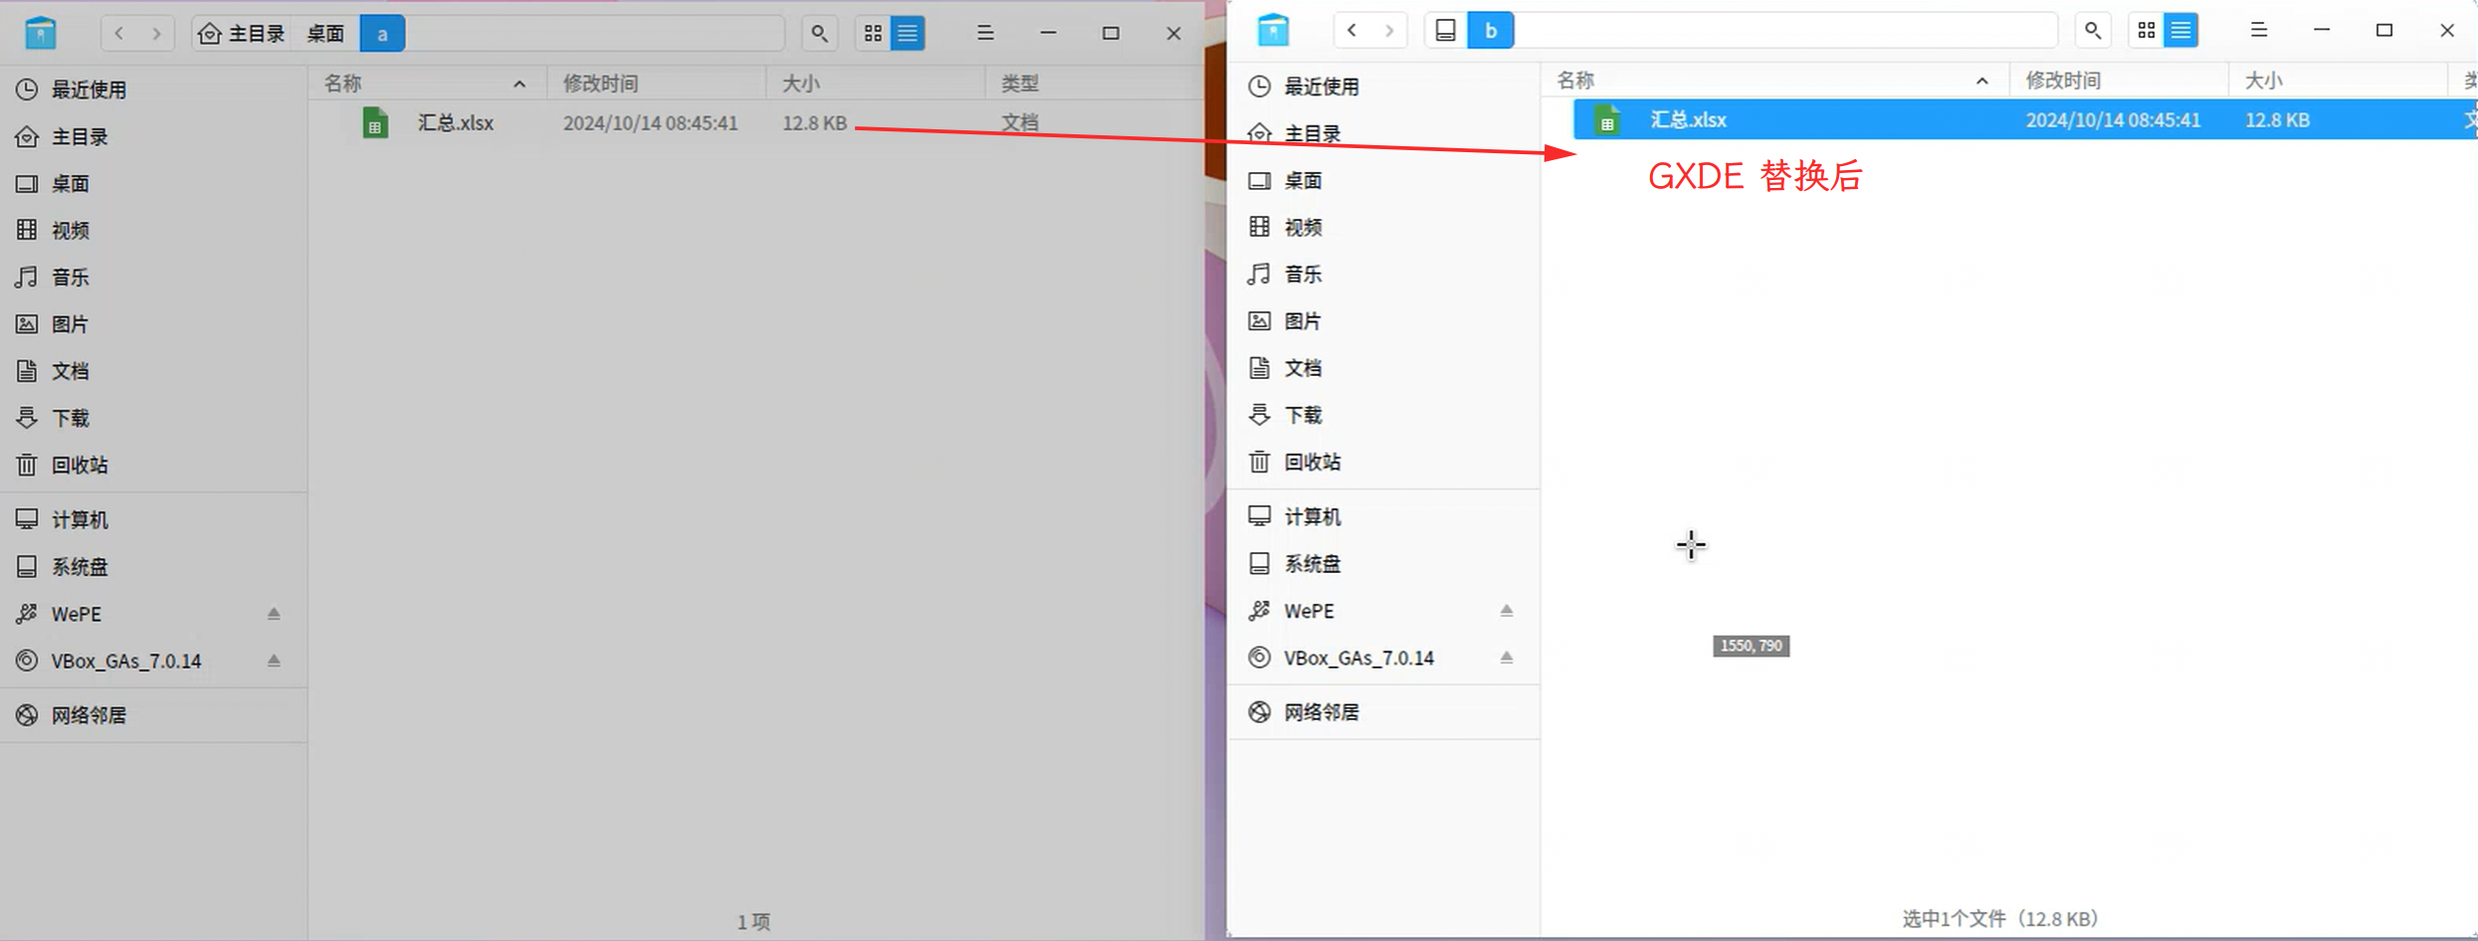2478x941 pixels.
Task: Click 桌面 breadcrumb in left address bar
Action: [x=325, y=34]
